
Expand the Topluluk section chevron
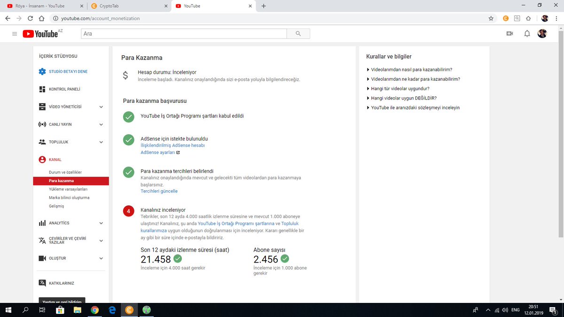pos(101,142)
